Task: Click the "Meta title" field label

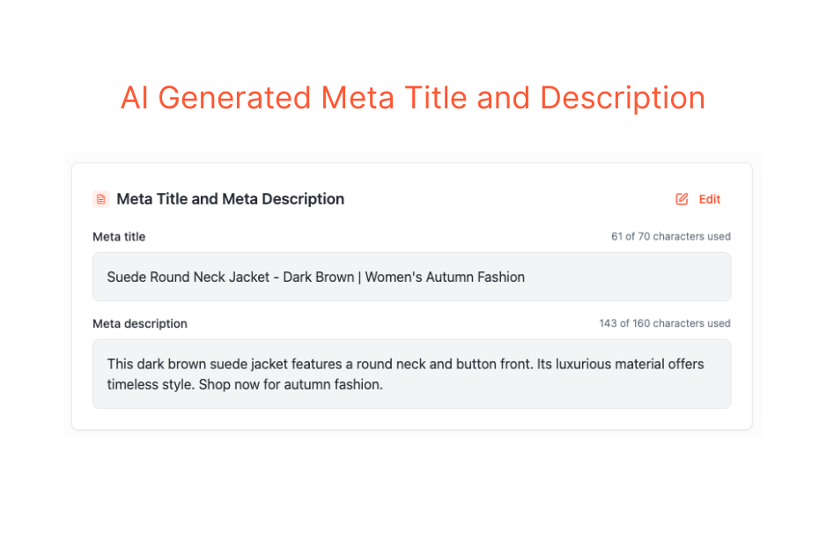Action: [119, 237]
